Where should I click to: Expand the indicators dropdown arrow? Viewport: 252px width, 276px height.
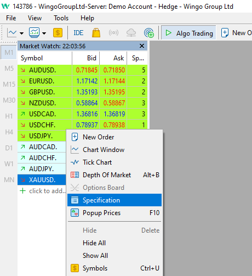click(x=44, y=33)
